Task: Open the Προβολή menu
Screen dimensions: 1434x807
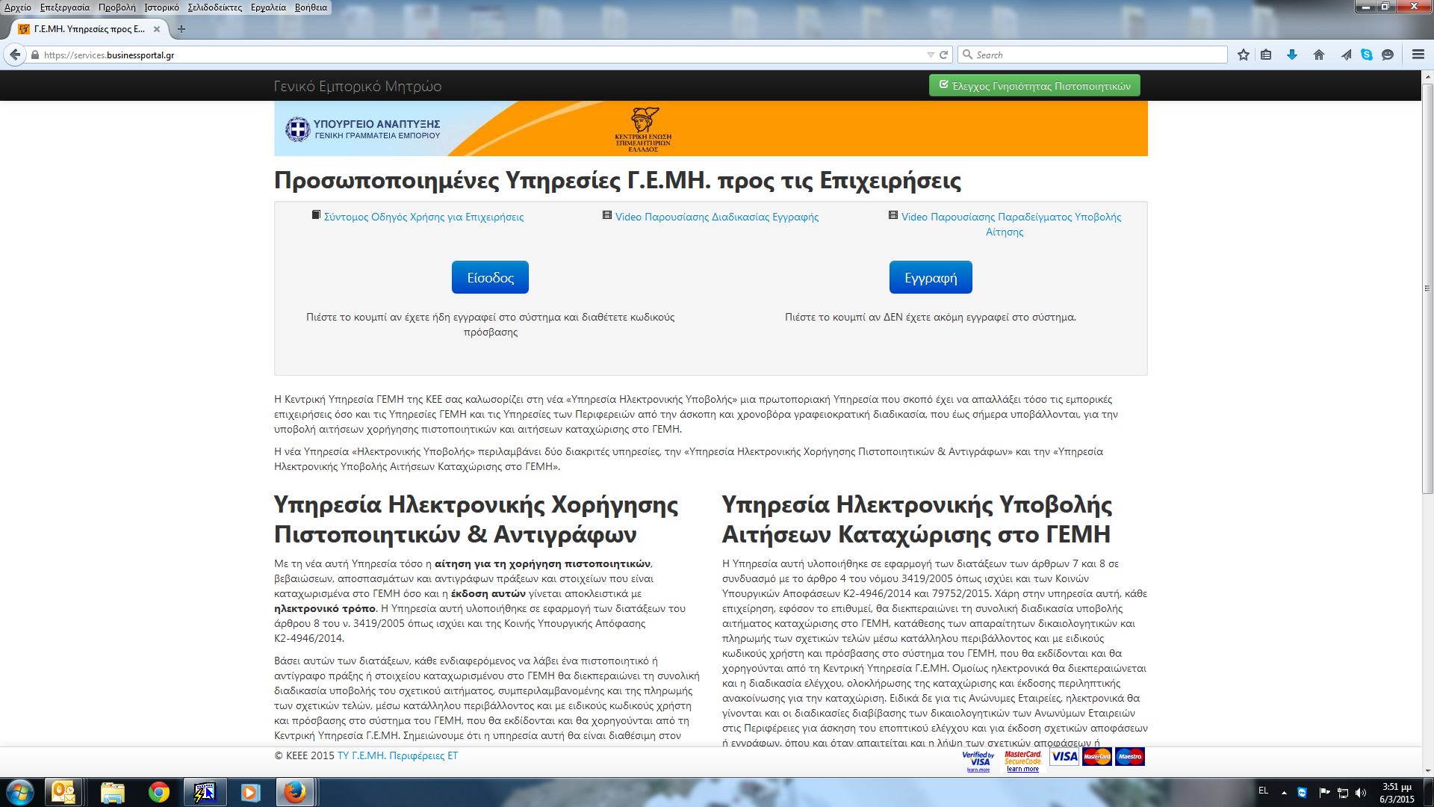Action: point(117,7)
